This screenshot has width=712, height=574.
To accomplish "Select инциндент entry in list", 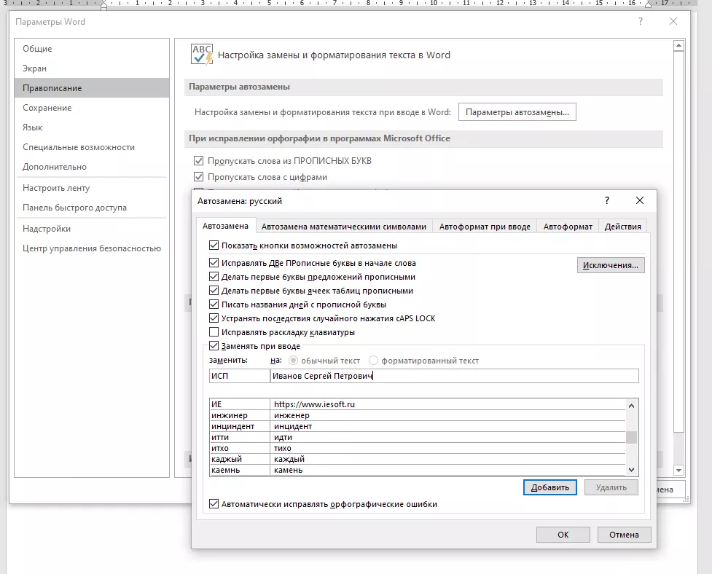I will coord(418,426).
